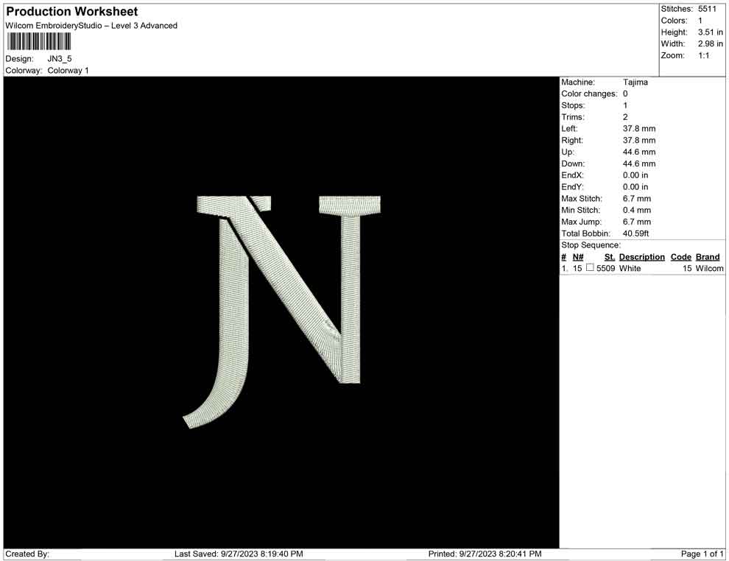Click the Total Bobbin 40.59ft value
Image resolution: width=729 pixels, height=561 pixels.
click(x=636, y=234)
